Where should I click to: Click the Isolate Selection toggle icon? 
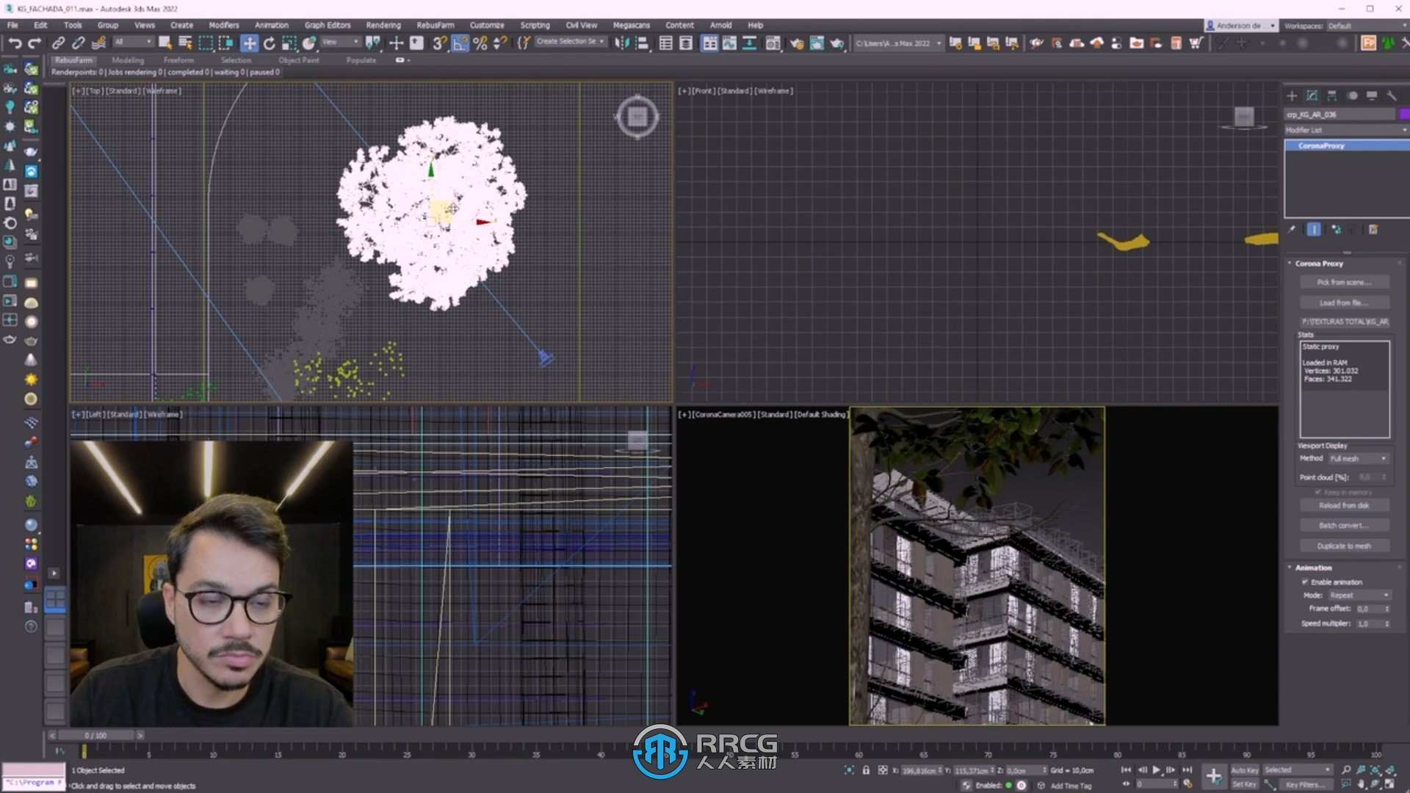(849, 770)
